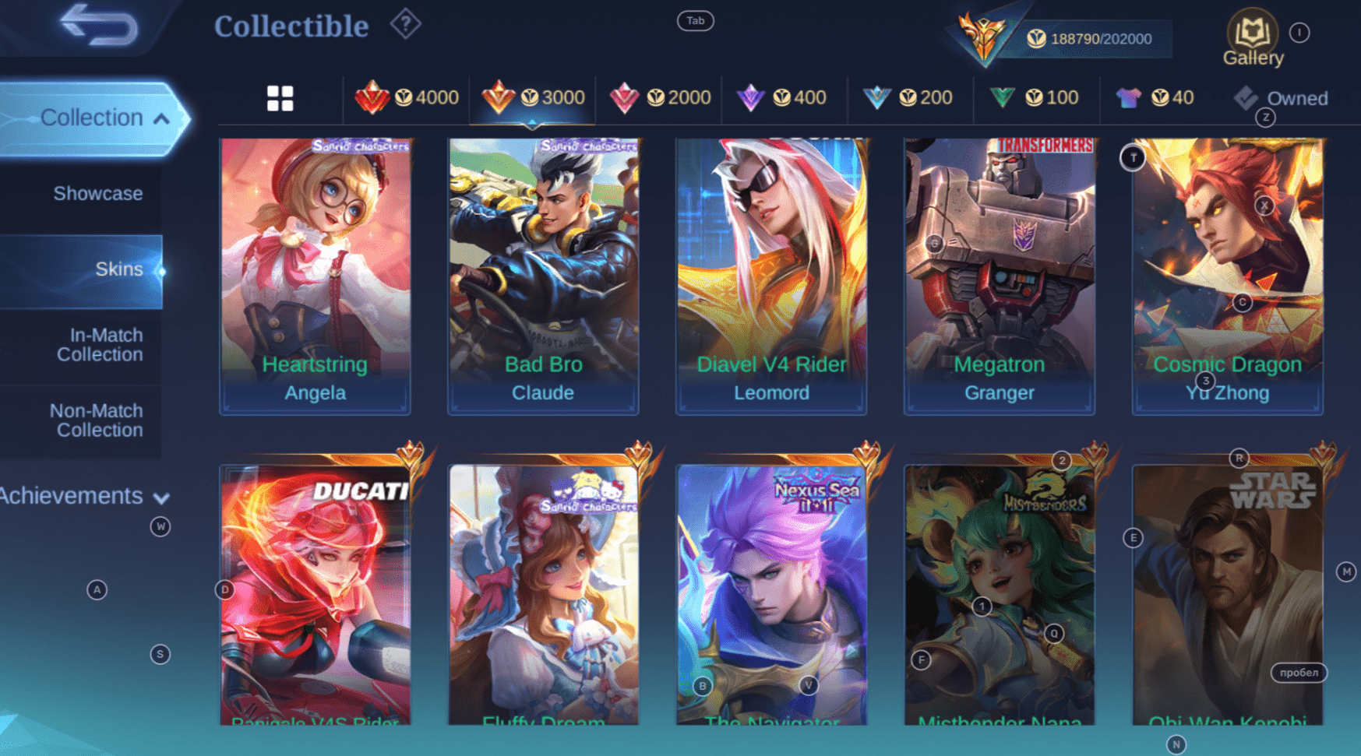Select the 3000 points filter tab
Image resolution: width=1361 pixels, height=756 pixels.
(533, 99)
